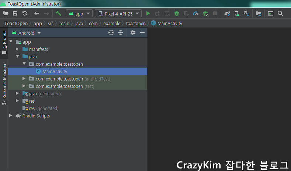The width and height of the screenshot is (291, 171).
Task: Stop the running app square icon
Action: pos(215,13)
